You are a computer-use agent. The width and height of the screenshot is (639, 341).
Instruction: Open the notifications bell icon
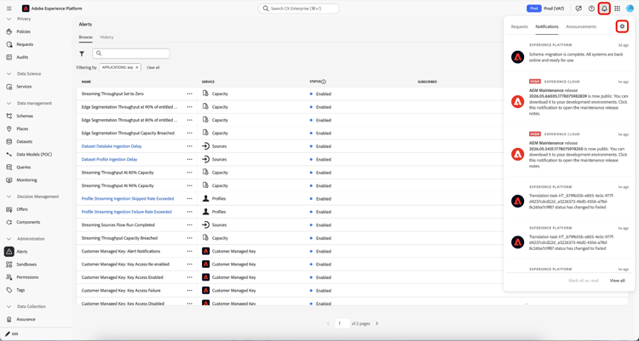pyautogui.click(x=604, y=9)
